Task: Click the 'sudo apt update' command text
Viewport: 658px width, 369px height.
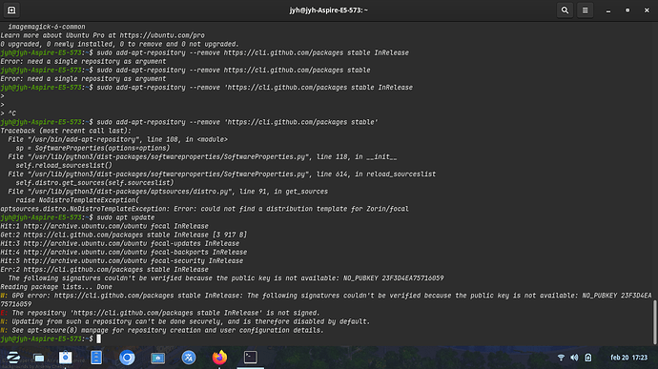Action: (126, 217)
